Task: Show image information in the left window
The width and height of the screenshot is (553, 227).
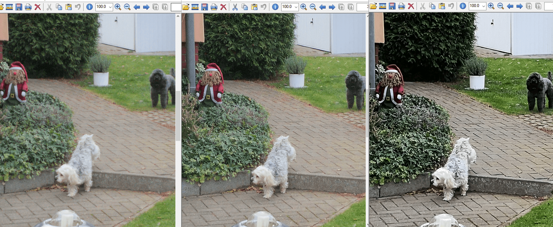Action: click(89, 7)
